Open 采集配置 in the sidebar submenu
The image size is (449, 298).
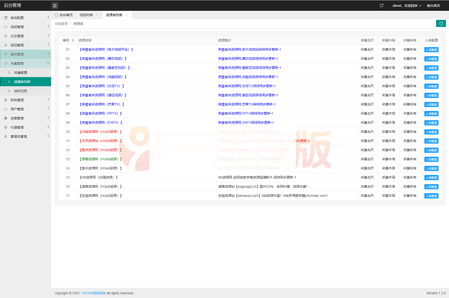tap(20, 72)
